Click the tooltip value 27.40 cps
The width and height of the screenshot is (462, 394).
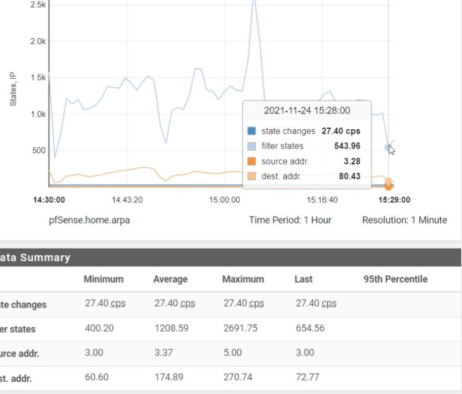[341, 131]
